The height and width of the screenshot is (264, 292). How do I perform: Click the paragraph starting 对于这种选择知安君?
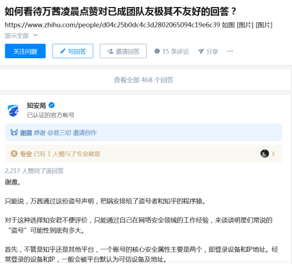coord(138,225)
